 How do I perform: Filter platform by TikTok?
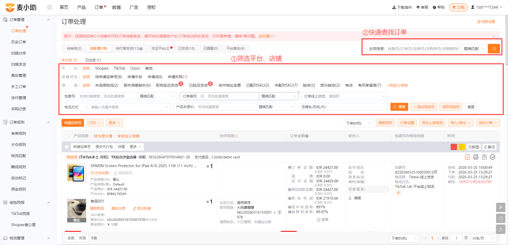pos(119,68)
